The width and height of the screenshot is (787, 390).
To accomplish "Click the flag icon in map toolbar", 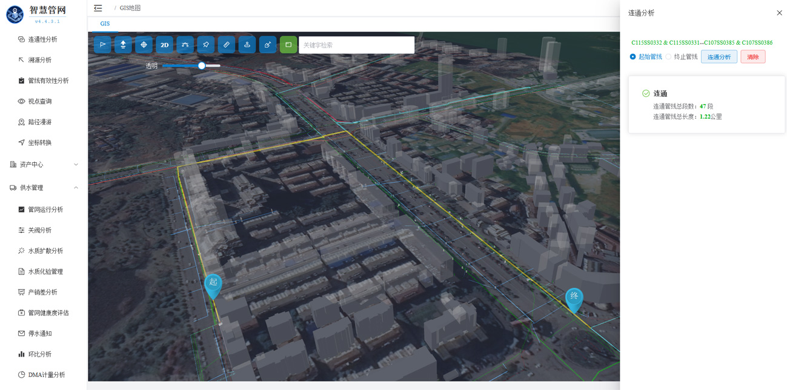I will point(102,45).
